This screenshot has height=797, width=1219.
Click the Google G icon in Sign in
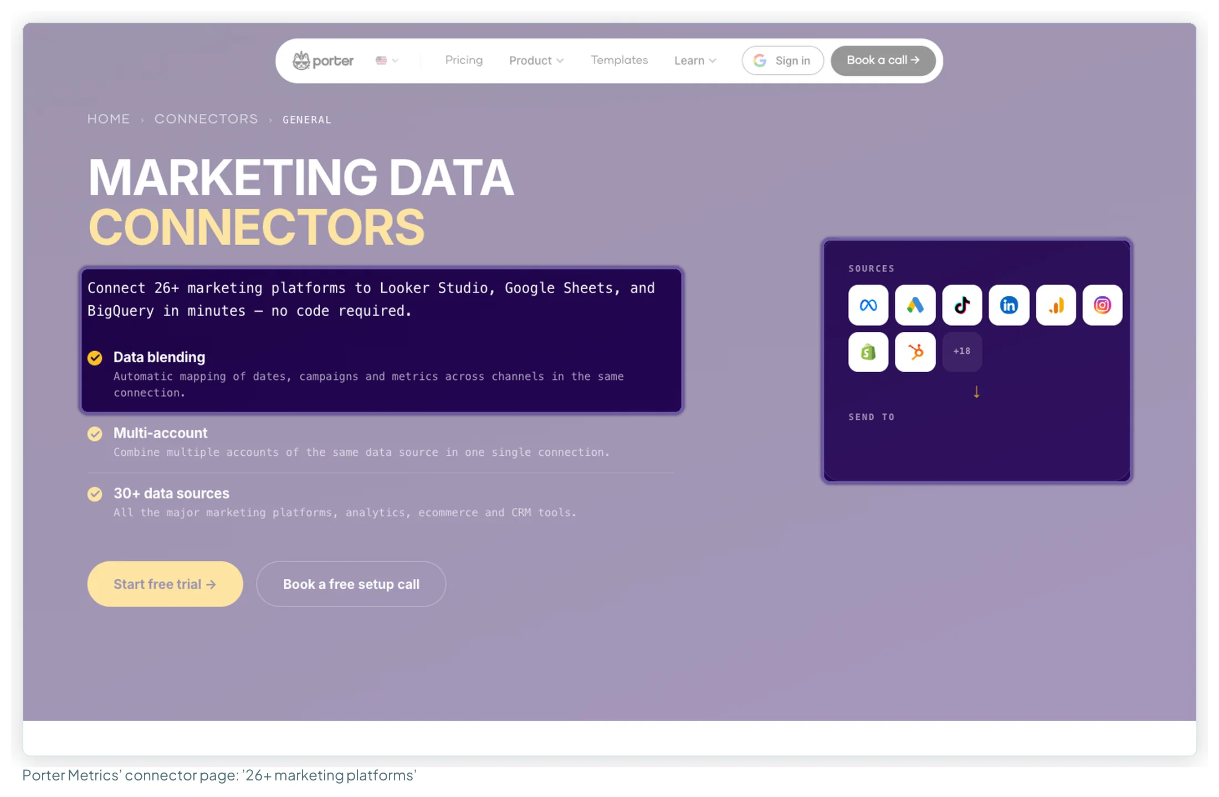point(760,60)
